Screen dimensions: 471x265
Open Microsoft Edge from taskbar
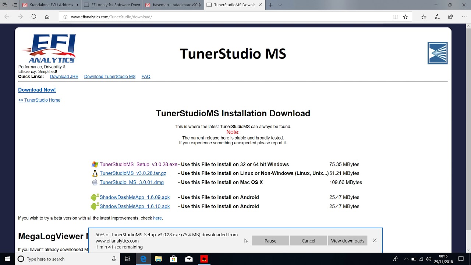coord(143,259)
